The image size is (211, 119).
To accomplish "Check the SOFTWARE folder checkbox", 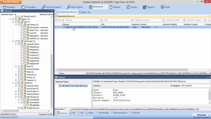I will [x=19, y=41].
